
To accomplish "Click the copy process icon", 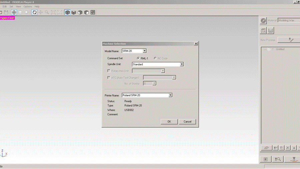I will pos(282,148).
